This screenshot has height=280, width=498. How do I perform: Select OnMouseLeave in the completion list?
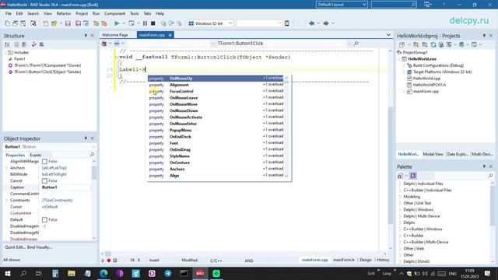click(x=216, y=98)
